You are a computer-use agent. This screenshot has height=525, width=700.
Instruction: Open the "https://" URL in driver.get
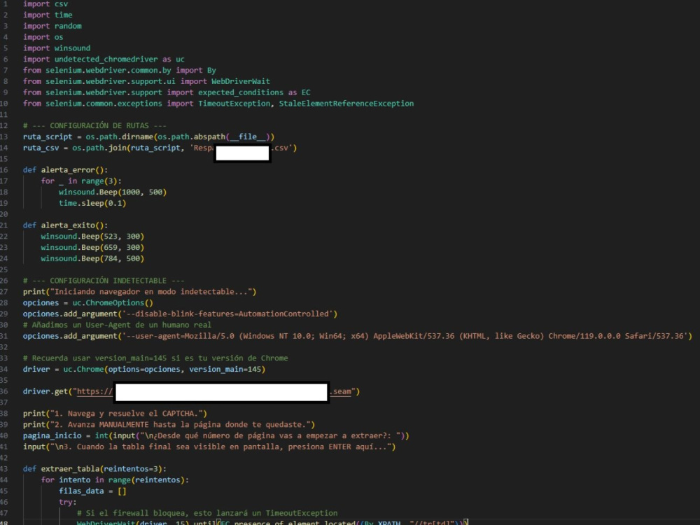pyautogui.click(x=214, y=391)
